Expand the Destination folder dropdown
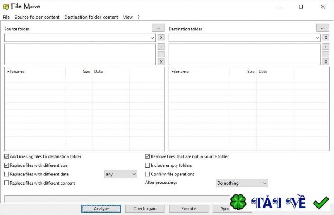The width and height of the screenshot is (334, 215). coord(317,38)
